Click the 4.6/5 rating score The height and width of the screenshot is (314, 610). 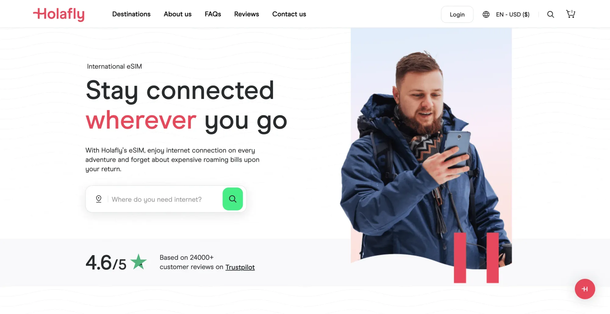tap(106, 262)
